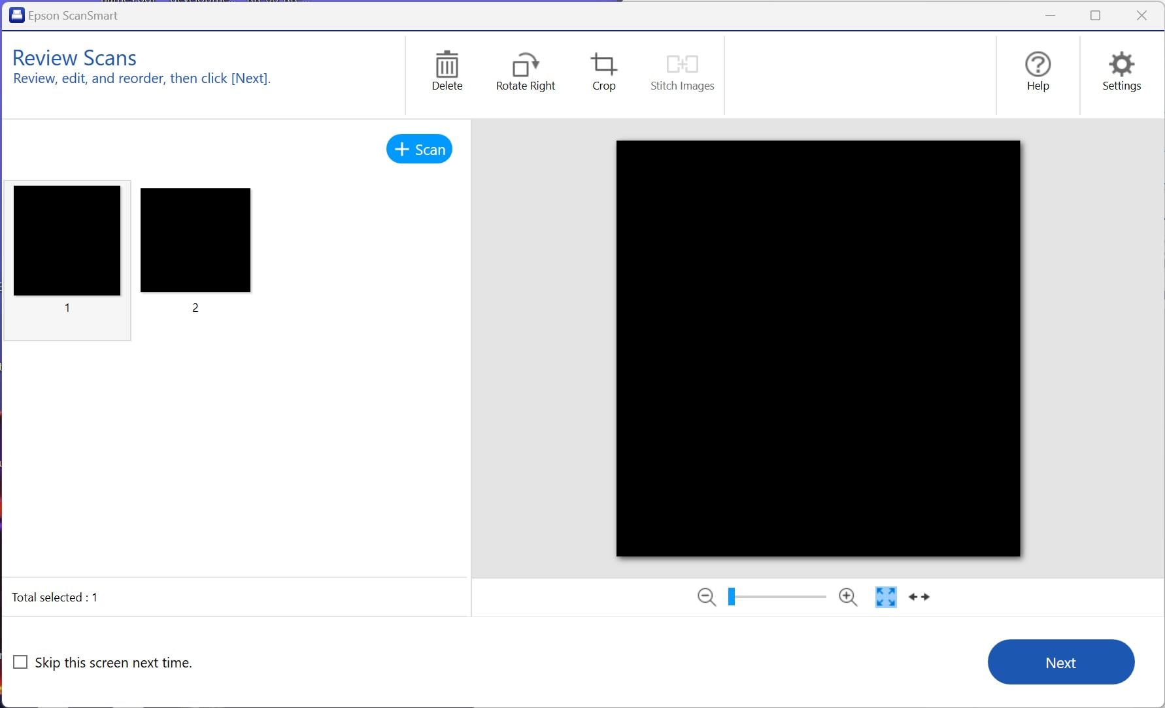
Task: Enable the Skip this screen next time checkbox
Action: (x=20, y=662)
